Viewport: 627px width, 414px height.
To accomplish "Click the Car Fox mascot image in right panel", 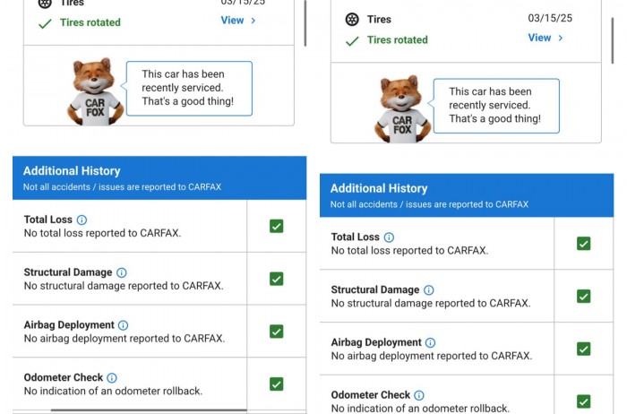I will pos(401,109).
